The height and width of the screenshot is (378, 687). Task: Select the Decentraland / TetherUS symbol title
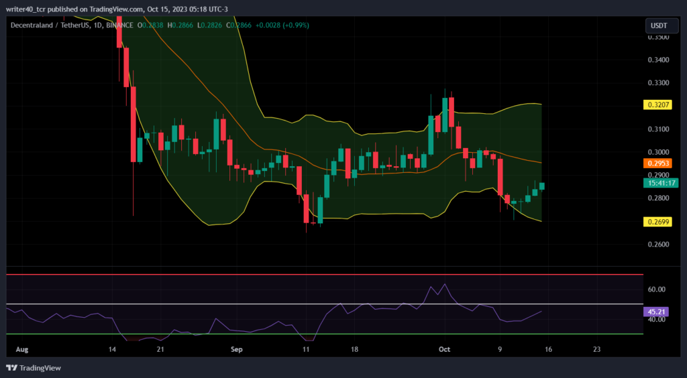click(x=50, y=25)
